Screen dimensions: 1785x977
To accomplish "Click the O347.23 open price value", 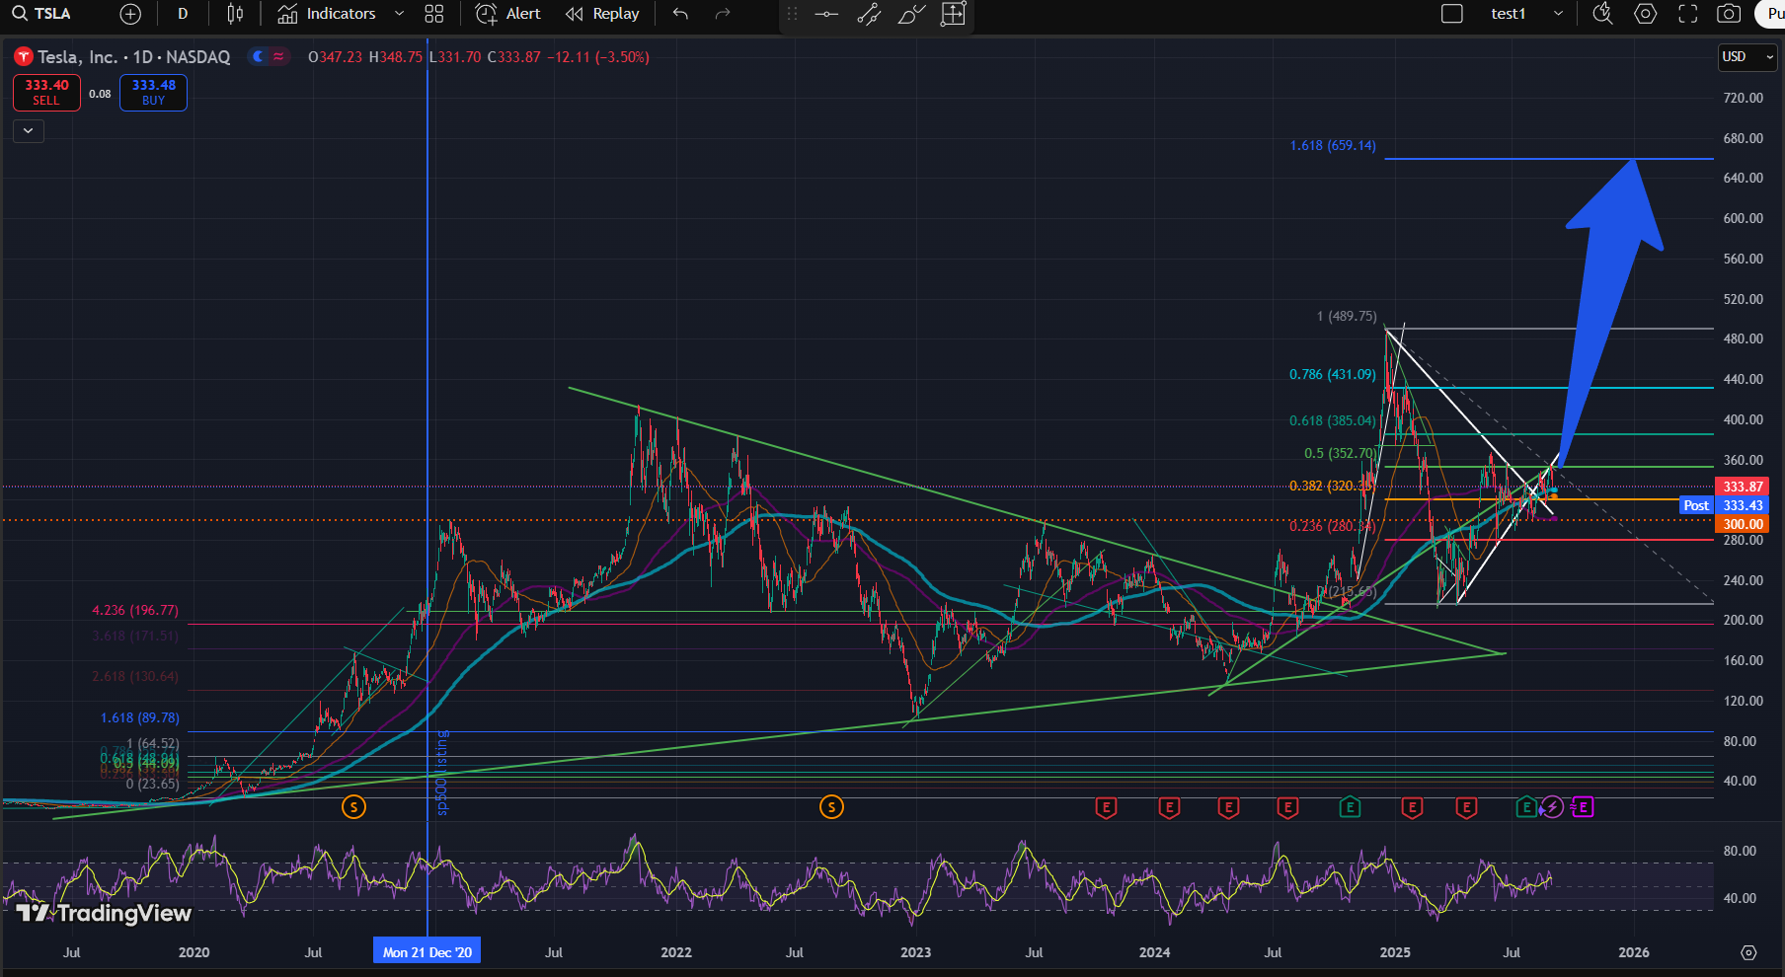I will [x=335, y=57].
